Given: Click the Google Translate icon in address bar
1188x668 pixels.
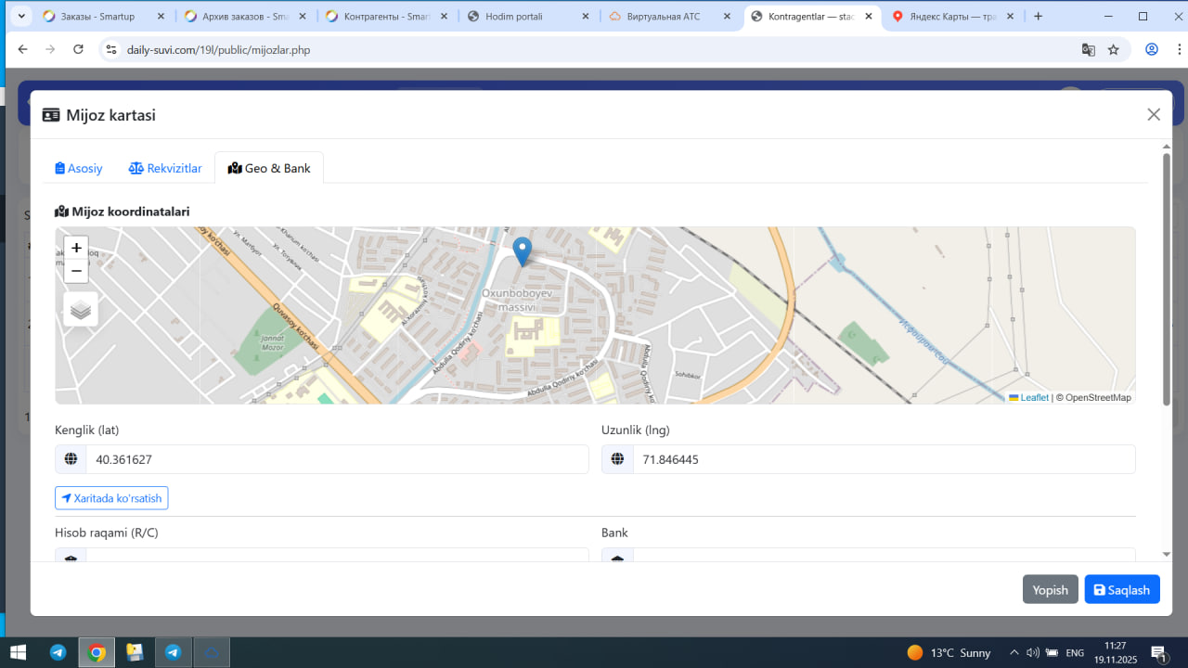Looking at the screenshot, I should (x=1088, y=49).
